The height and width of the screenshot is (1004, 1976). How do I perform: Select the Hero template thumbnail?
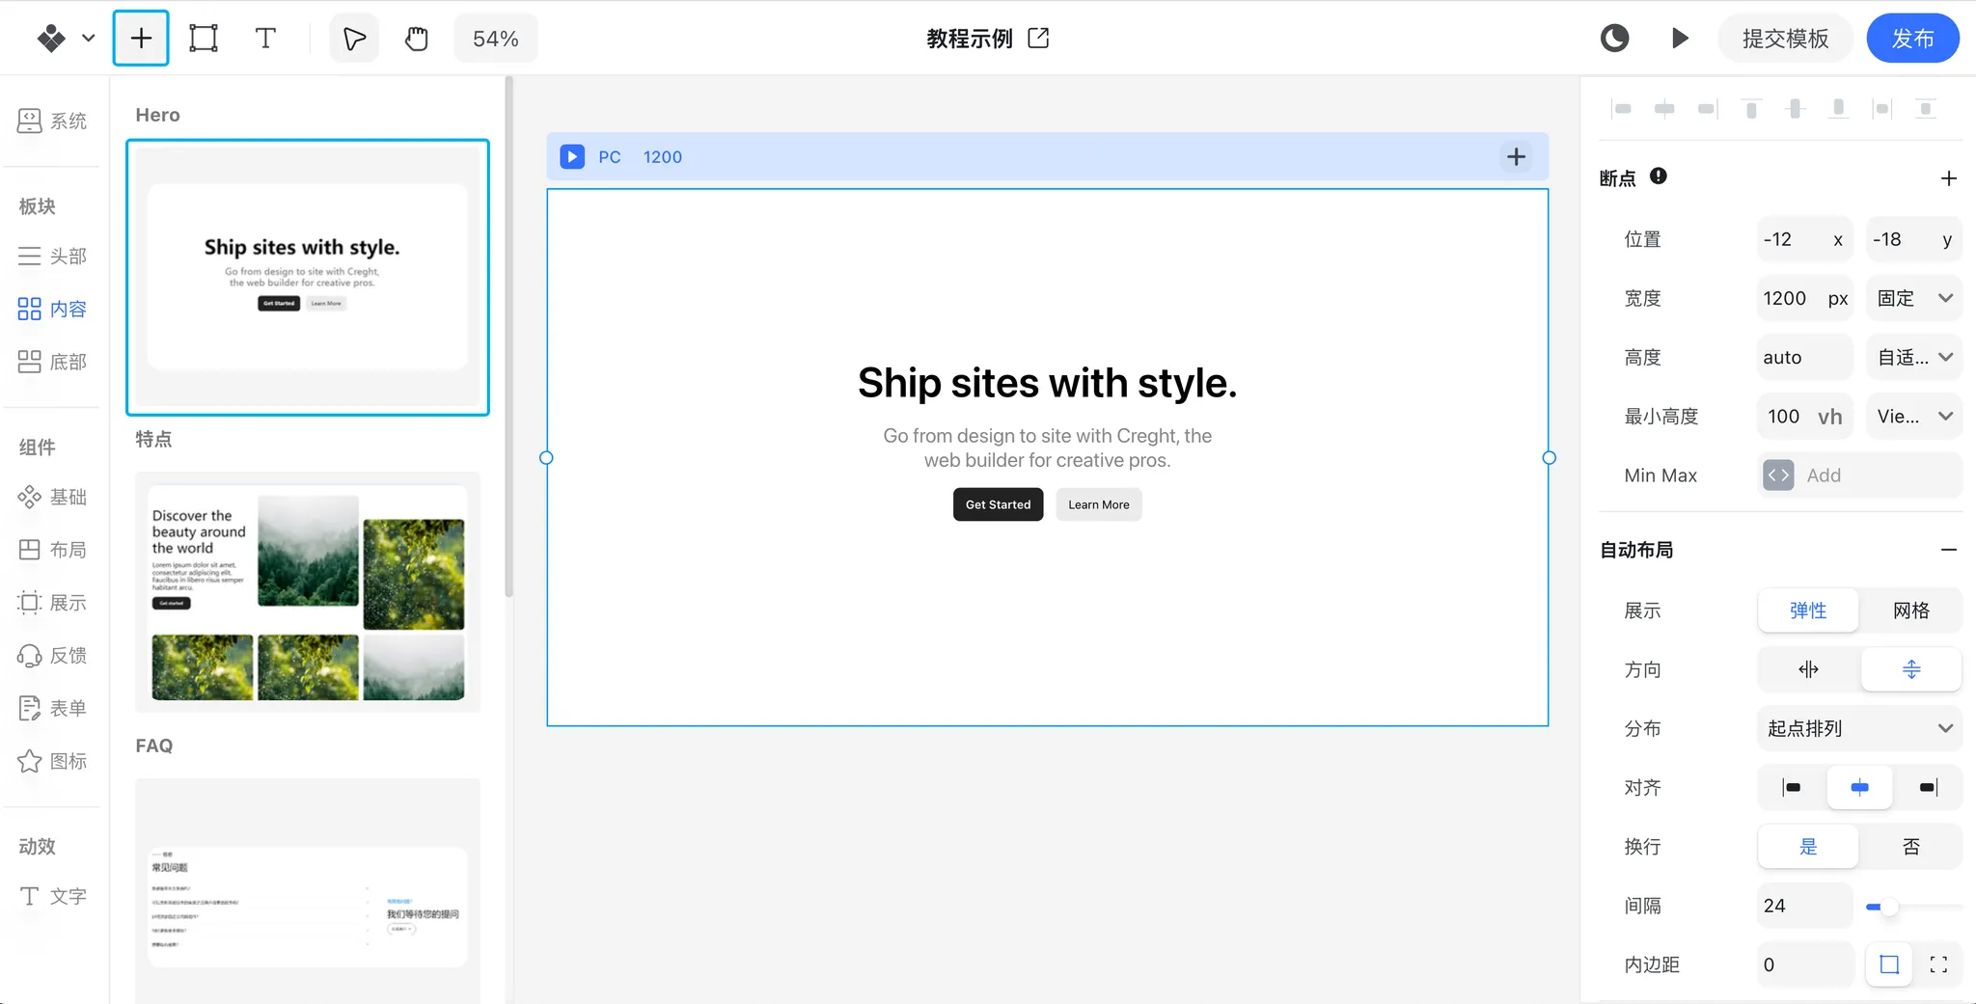308,278
